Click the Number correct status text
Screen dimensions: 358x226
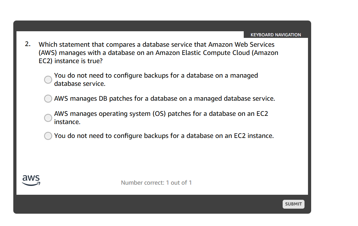pyautogui.click(x=156, y=183)
